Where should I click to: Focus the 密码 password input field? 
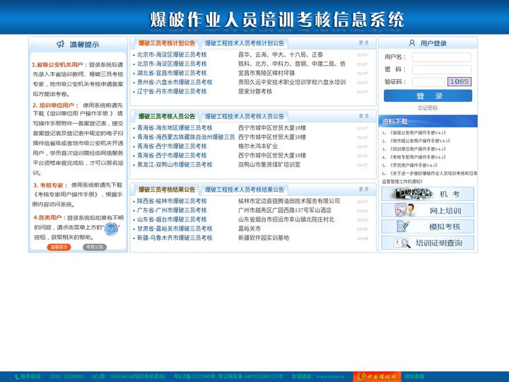pyautogui.click(x=441, y=69)
